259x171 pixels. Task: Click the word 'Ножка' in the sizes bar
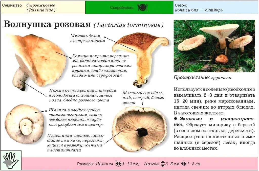click(151, 164)
